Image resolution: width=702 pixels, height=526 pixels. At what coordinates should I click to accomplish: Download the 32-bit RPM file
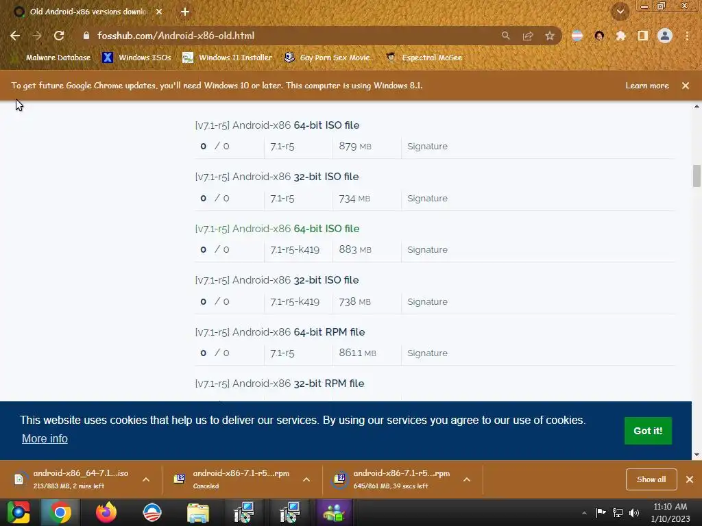pos(280,384)
